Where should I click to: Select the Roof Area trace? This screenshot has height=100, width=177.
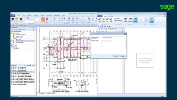(19, 39)
